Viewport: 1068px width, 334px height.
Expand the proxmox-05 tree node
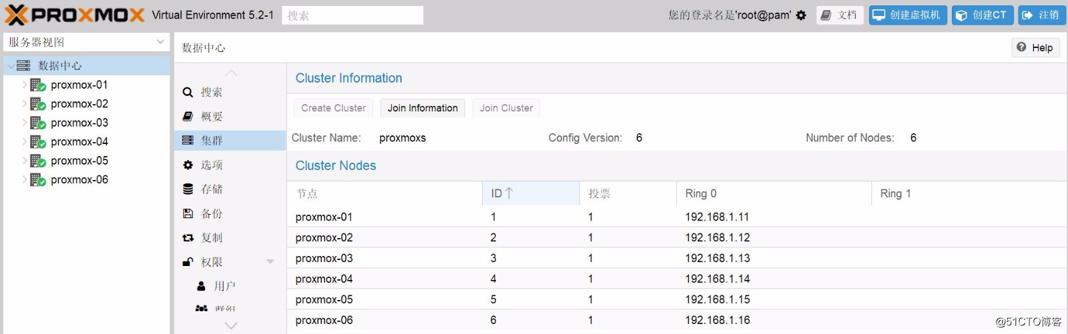(24, 161)
